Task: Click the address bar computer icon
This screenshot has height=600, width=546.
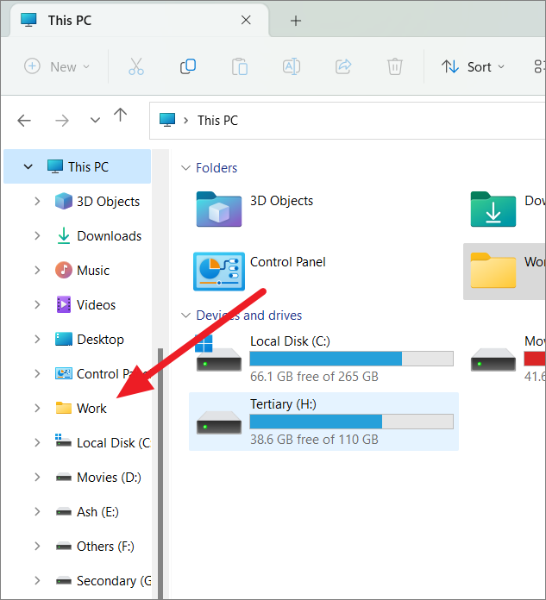Action: click(167, 120)
